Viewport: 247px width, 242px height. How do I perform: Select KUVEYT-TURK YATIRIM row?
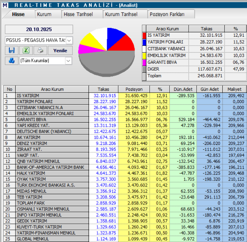(x=125, y=227)
